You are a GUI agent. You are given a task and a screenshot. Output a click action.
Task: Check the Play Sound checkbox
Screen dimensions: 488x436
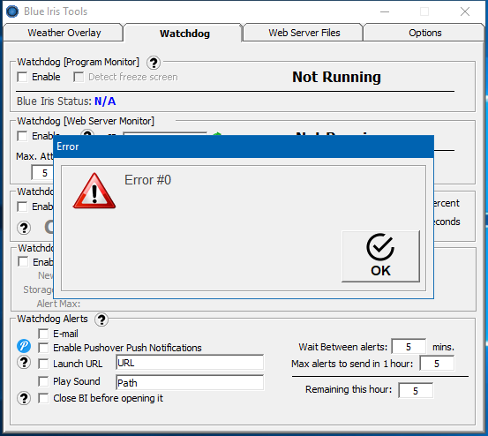pos(43,381)
